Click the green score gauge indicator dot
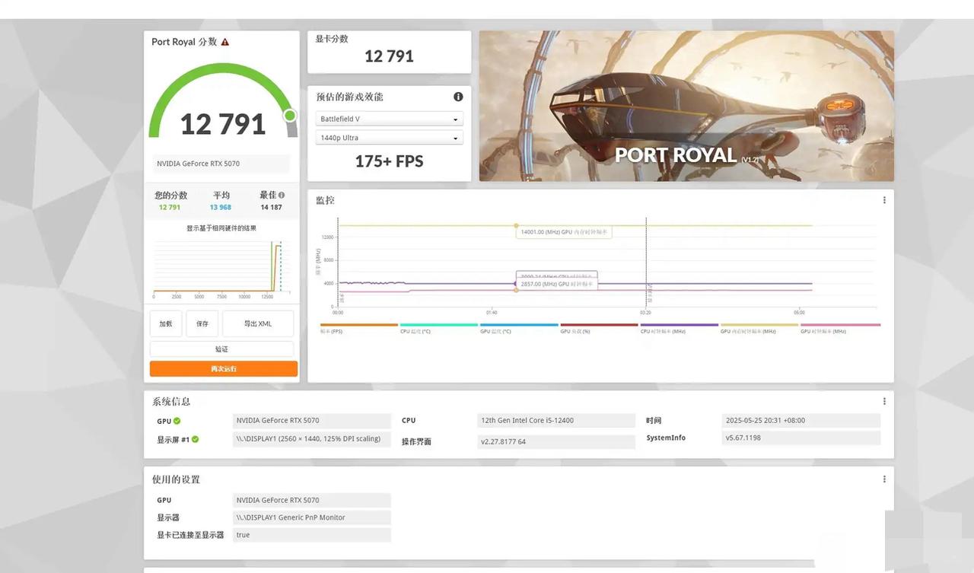The width and height of the screenshot is (974, 573). (x=290, y=116)
